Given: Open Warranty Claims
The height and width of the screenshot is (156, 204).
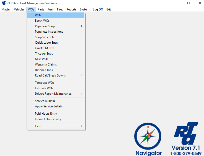Looking at the screenshot, I should click(46, 65).
